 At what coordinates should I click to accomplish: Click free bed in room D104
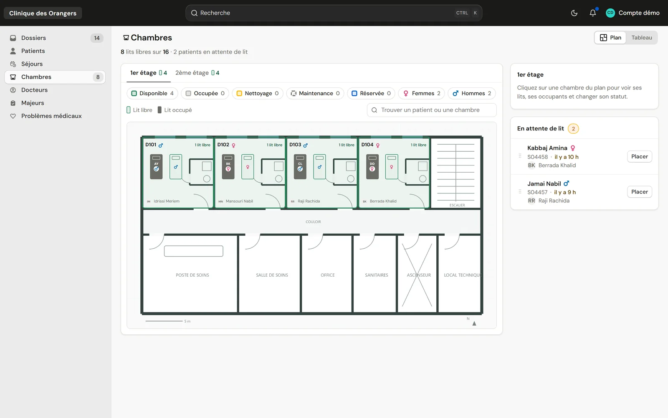click(x=392, y=166)
